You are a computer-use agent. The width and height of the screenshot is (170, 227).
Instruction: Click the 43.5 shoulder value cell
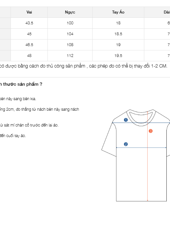[x=29, y=23]
